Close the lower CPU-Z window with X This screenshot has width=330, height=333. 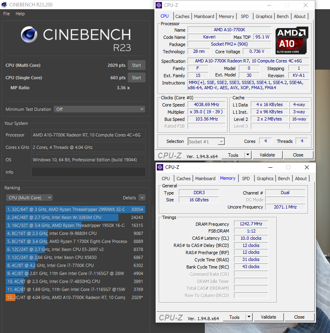[307, 167]
